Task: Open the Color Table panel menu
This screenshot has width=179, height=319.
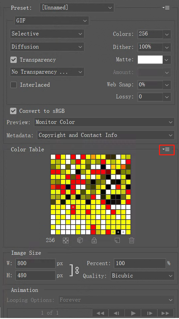Action: (x=166, y=150)
